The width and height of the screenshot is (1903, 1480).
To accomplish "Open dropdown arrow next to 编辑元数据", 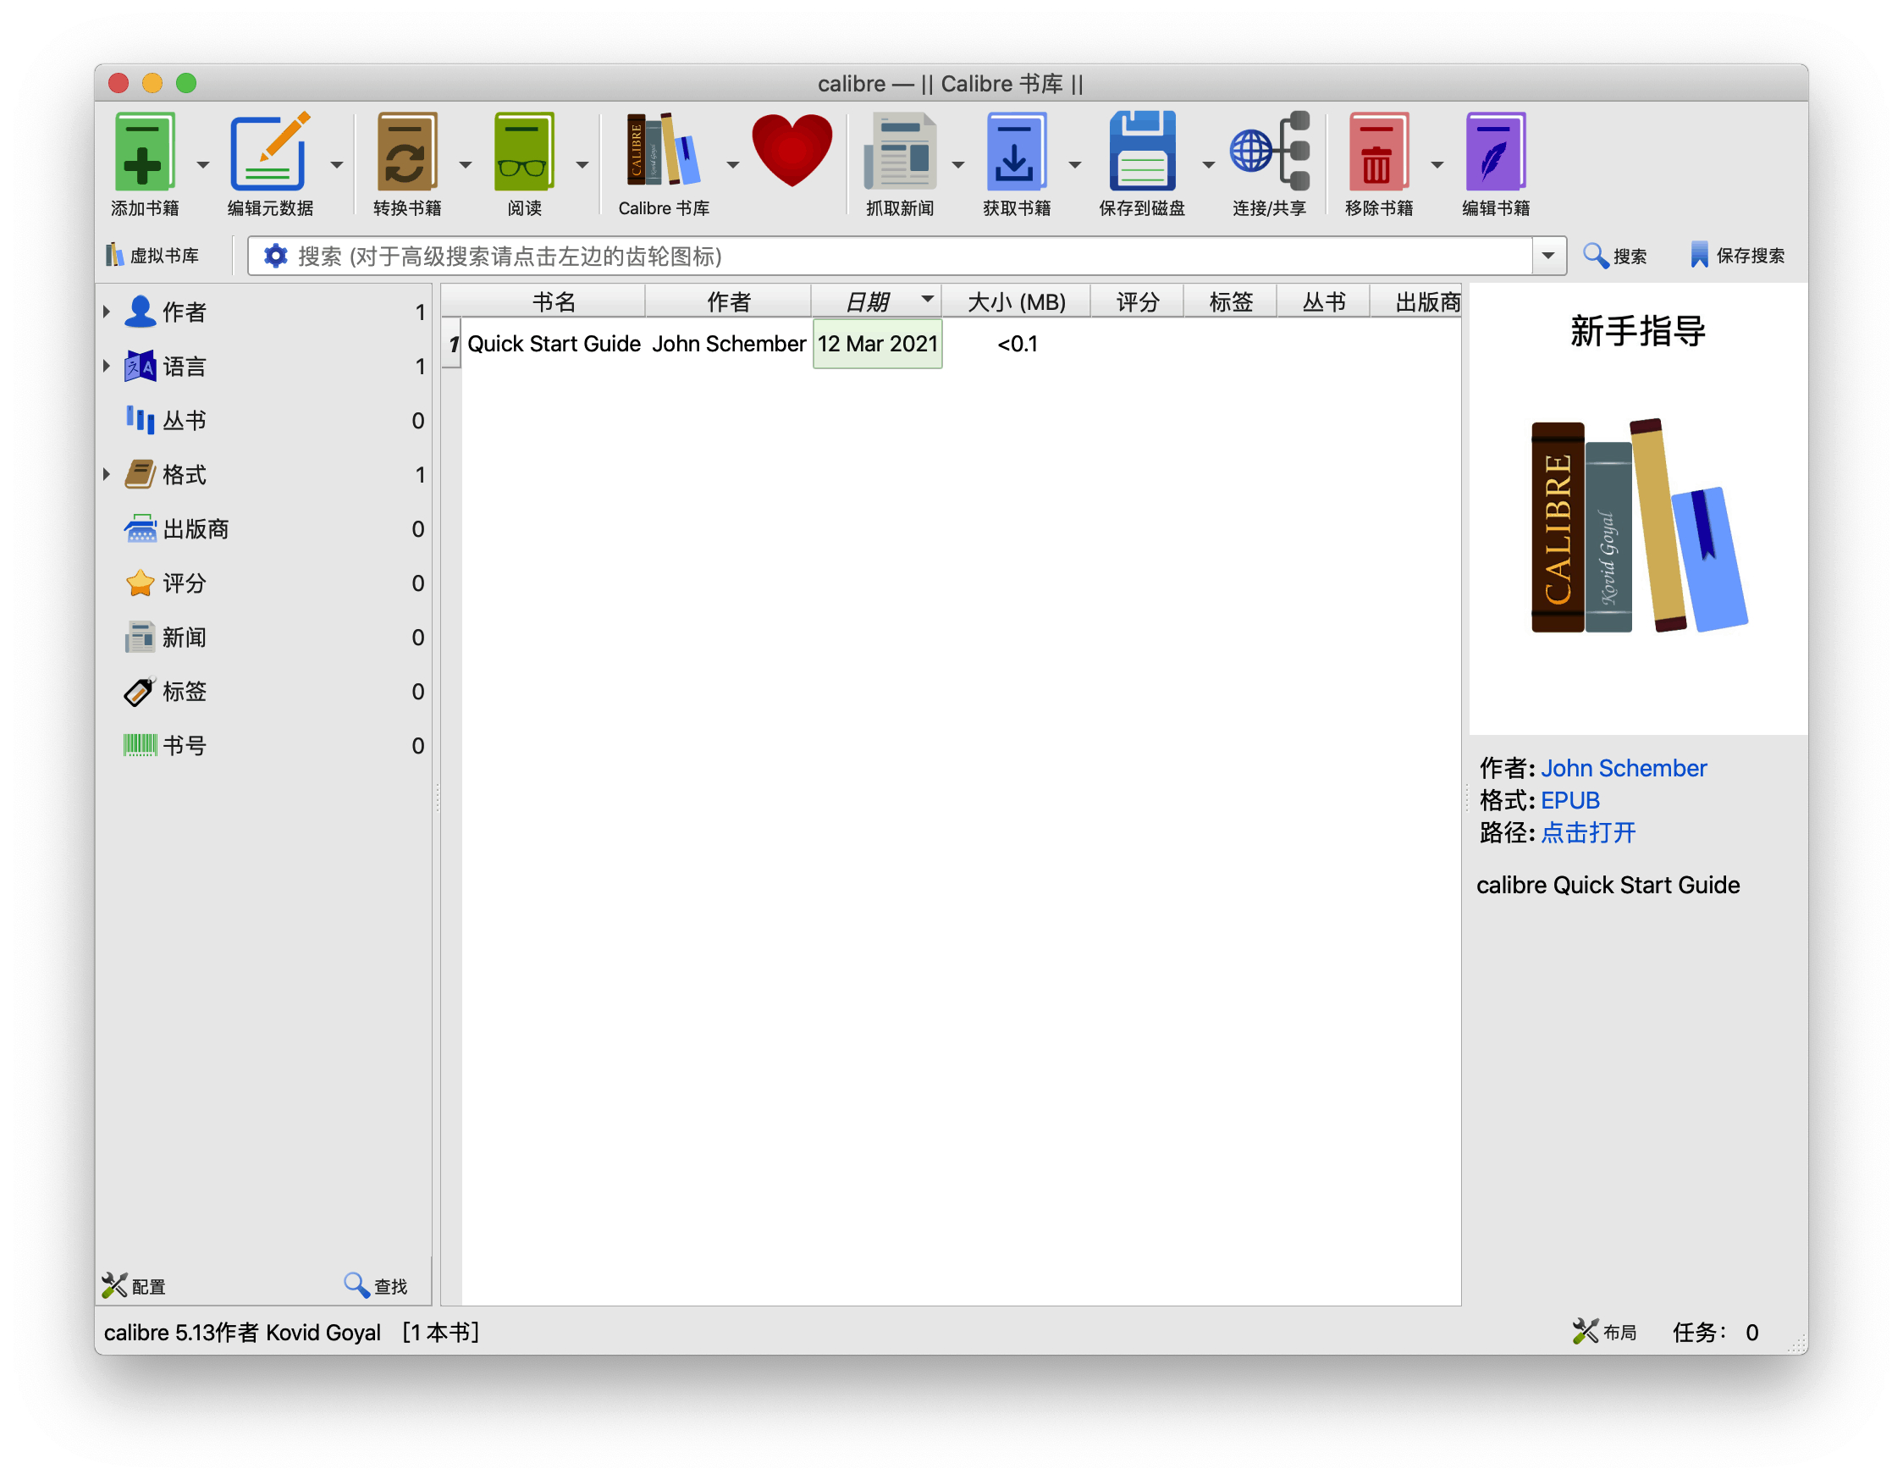I will tap(336, 164).
